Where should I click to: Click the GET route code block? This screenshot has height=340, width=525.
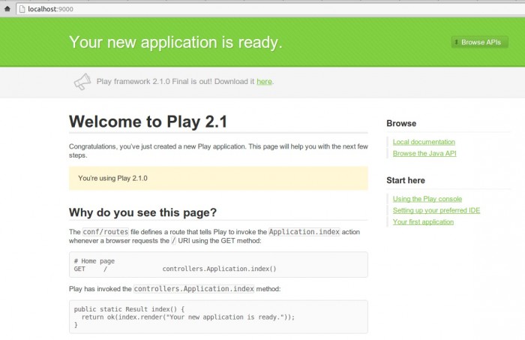pyautogui.click(x=218, y=264)
